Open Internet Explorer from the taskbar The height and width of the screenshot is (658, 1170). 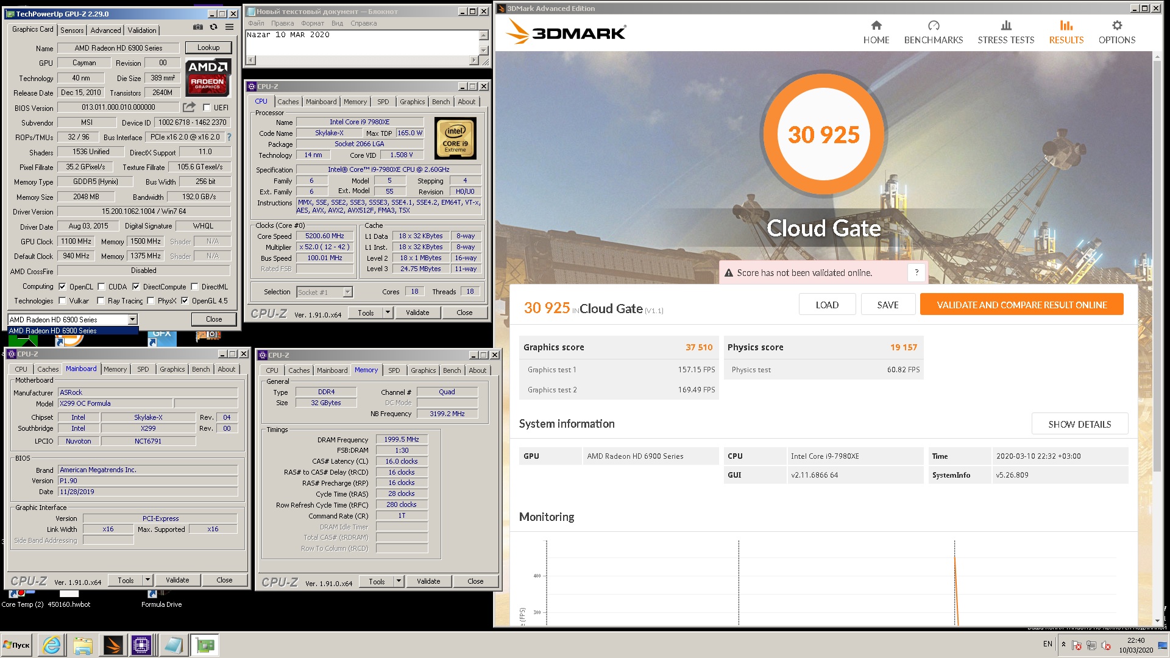pyautogui.click(x=52, y=645)
